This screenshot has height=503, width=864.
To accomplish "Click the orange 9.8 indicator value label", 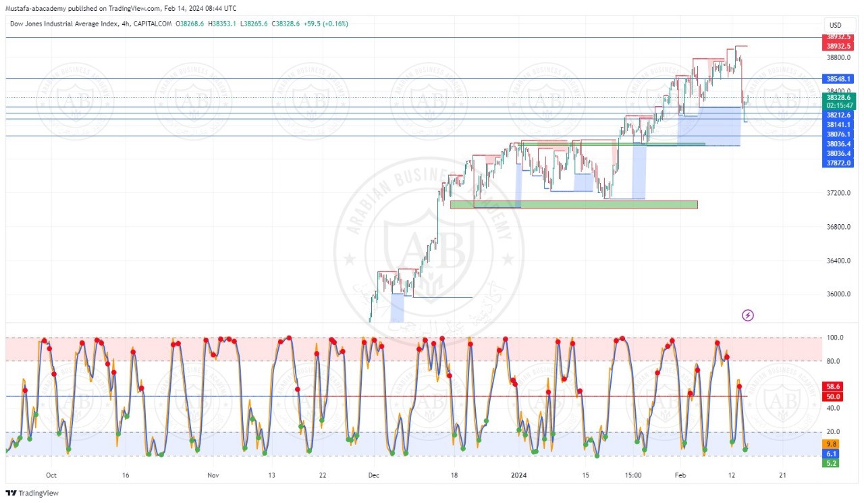I will 831,444.
